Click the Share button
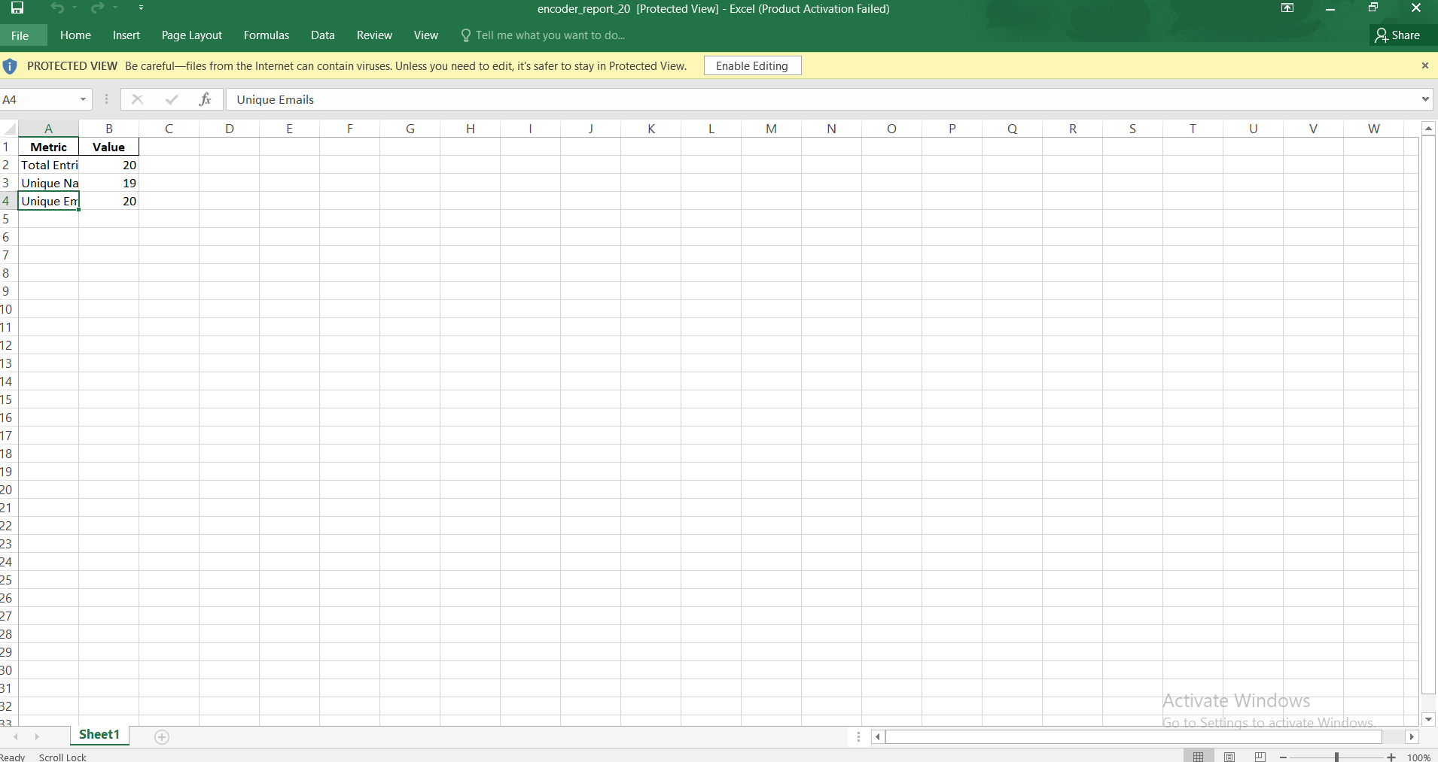The image size is (1438, 762). pyautogui.click(x=1398, y=35)
